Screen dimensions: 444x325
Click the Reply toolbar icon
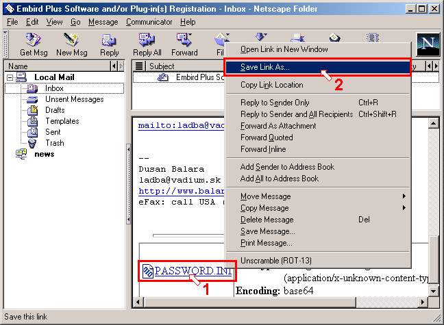coord(110,40)
